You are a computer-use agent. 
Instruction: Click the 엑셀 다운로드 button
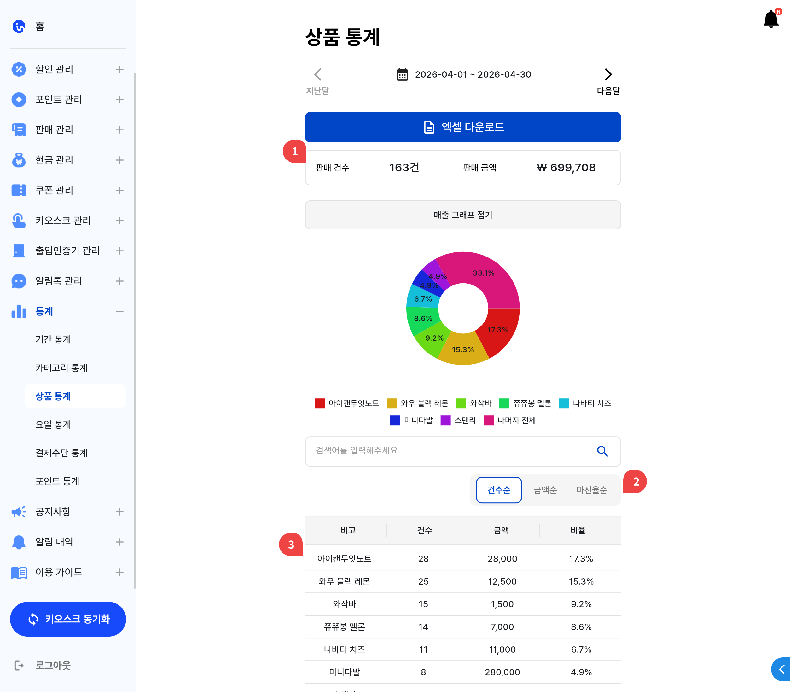coord(463,127)
